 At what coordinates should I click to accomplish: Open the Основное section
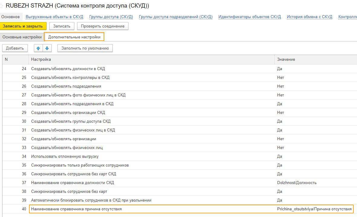click(11, 17)
